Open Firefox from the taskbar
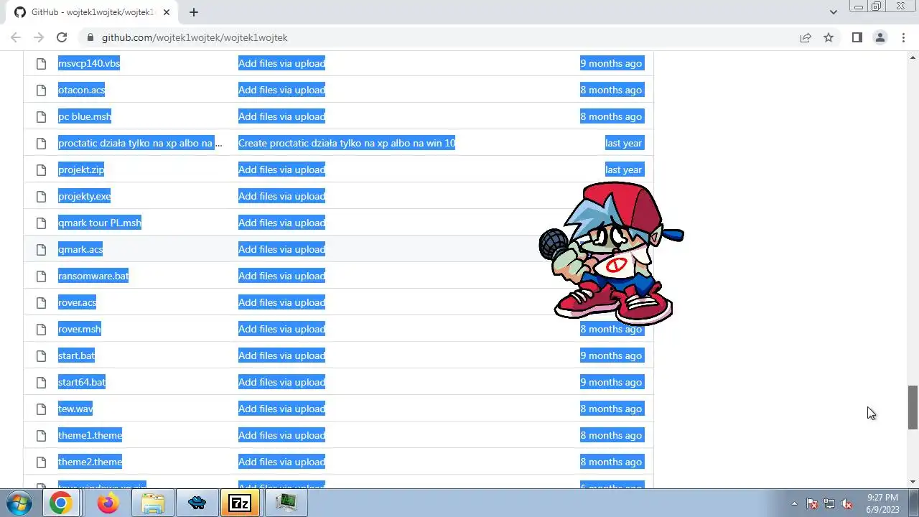 click(108, 503)
